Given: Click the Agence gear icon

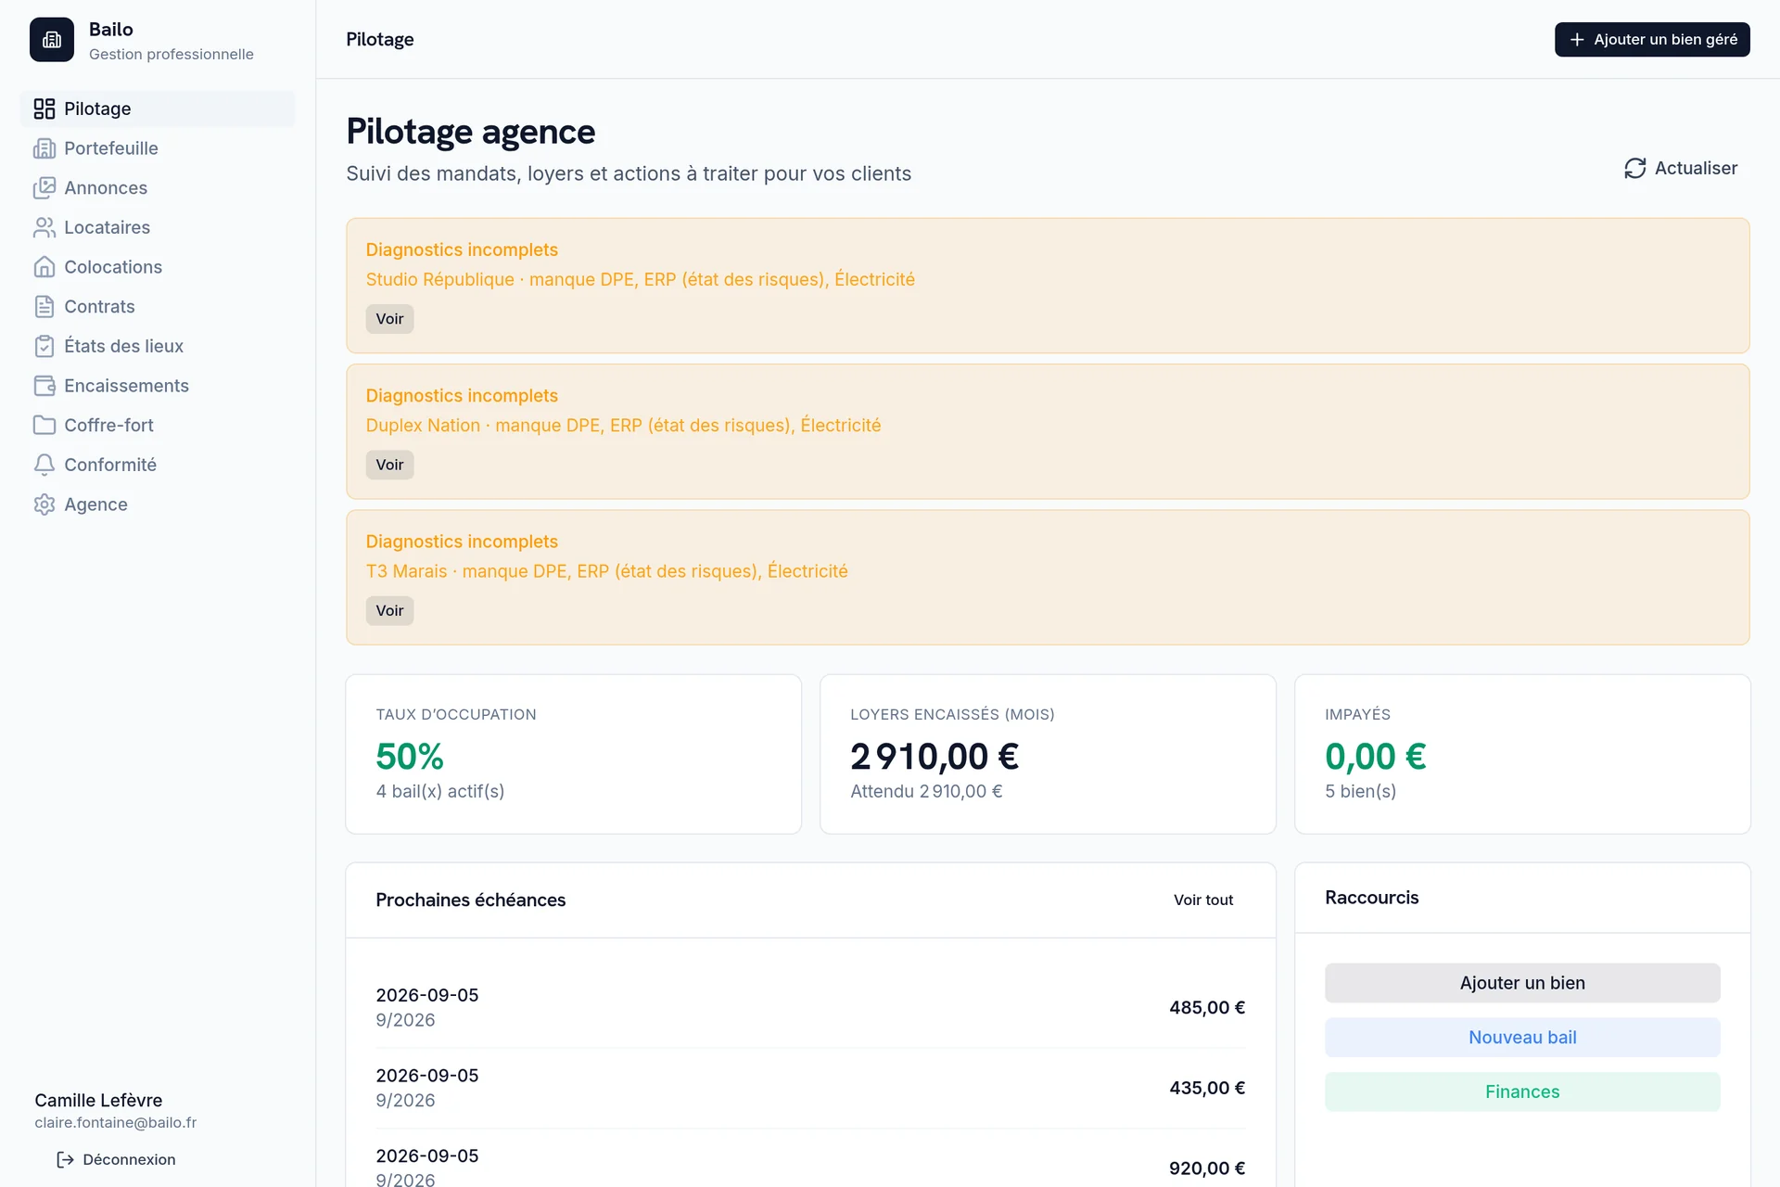Looking at the screenshot, I should pos(44,504).
